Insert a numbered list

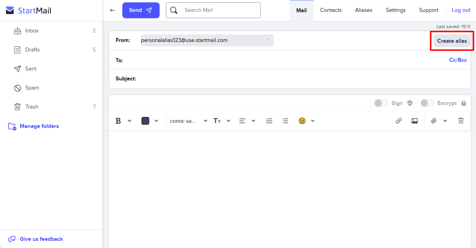pos(269,121)
